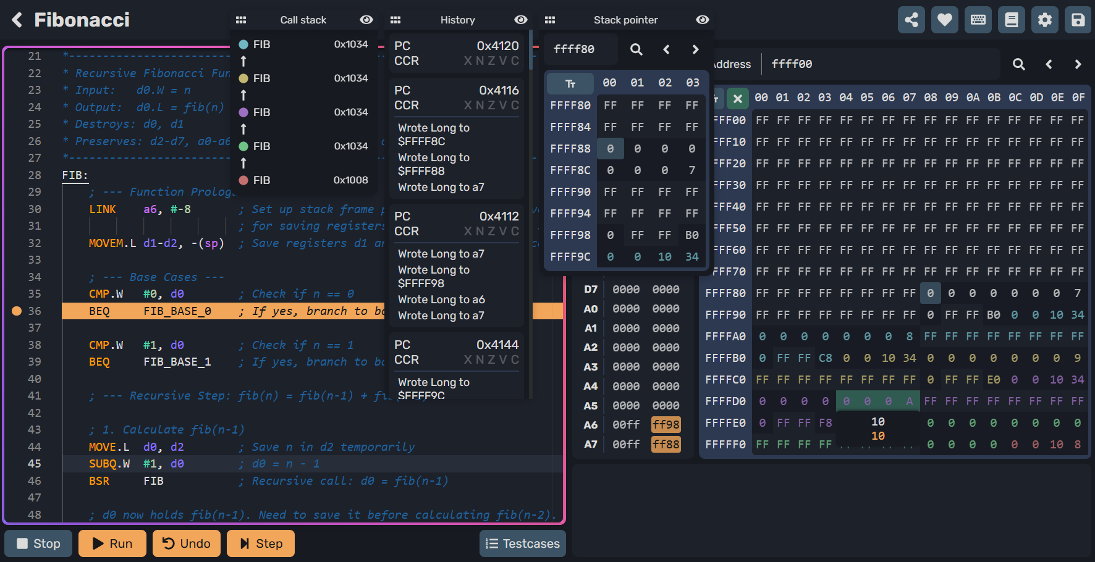Click MOVEM.L instruction on line 32
This screenshot has height=562, width=1095.
[112, 243]
